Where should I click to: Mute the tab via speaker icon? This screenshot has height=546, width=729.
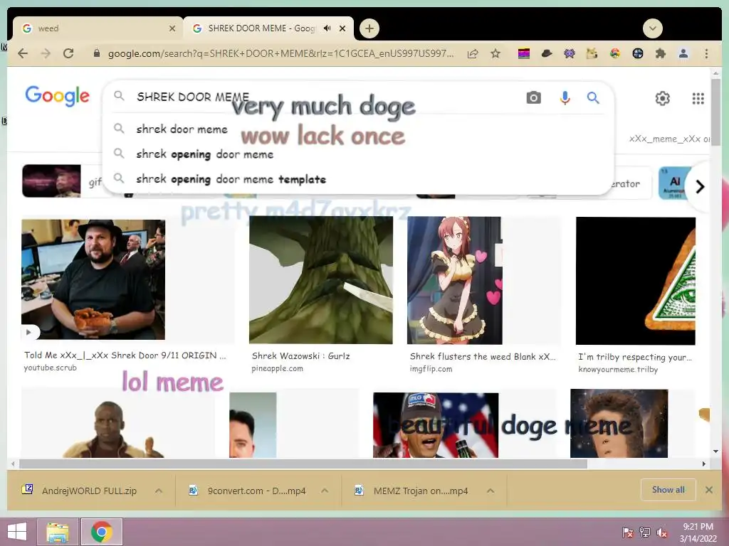[327, 28]
